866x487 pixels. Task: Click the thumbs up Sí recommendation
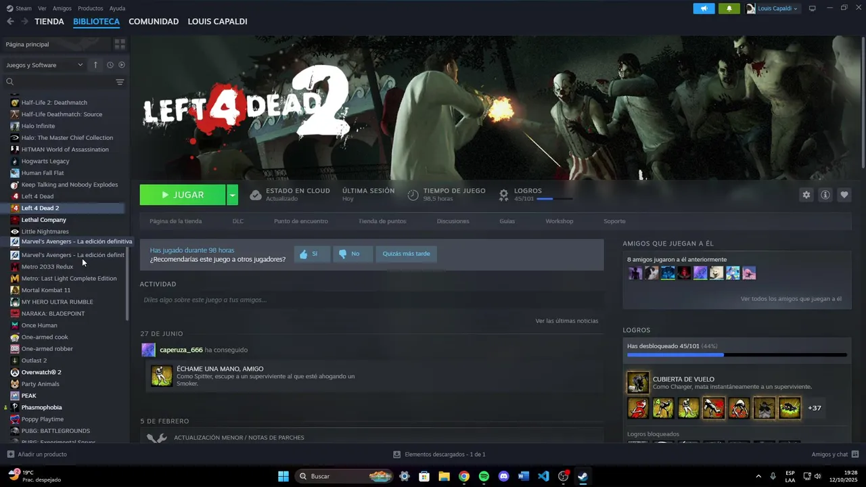(x=312, y=254)
